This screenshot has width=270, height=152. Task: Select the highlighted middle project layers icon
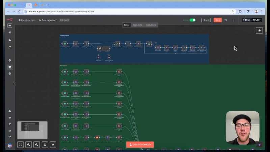(x=10, y=67)
